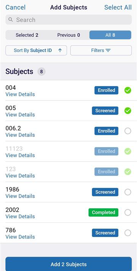The height and width of the screenshot is (271, 137).
Task: Open View Details for subject 004
Action: click(x=20, y=94)
